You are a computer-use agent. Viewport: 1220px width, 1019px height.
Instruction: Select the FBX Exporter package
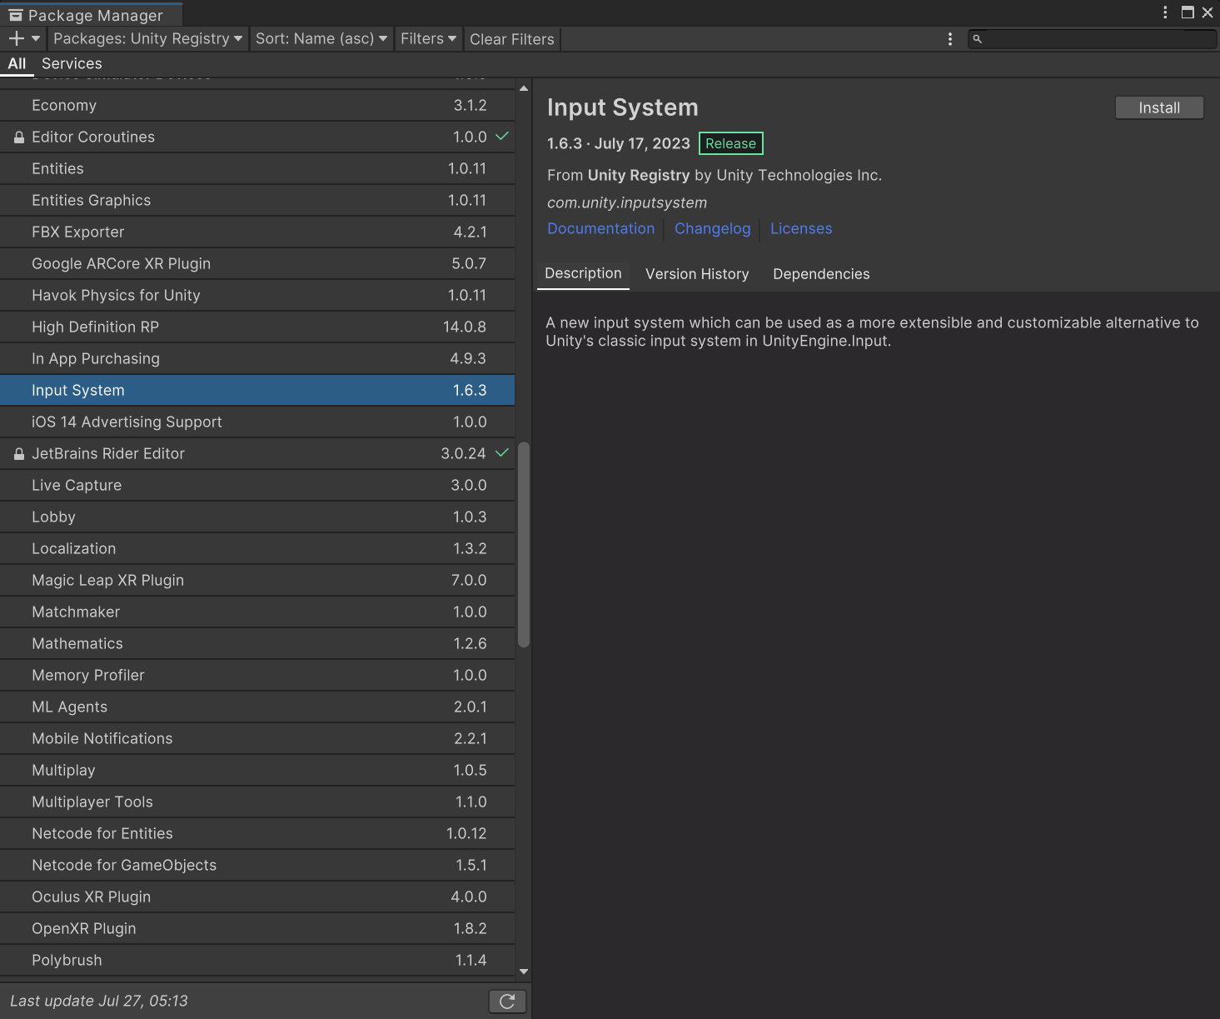coord(257,232)
